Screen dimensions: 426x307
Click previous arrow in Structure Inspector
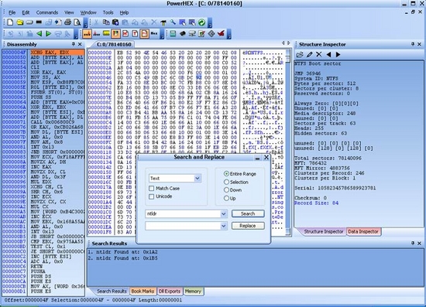[x=328, y=54]
